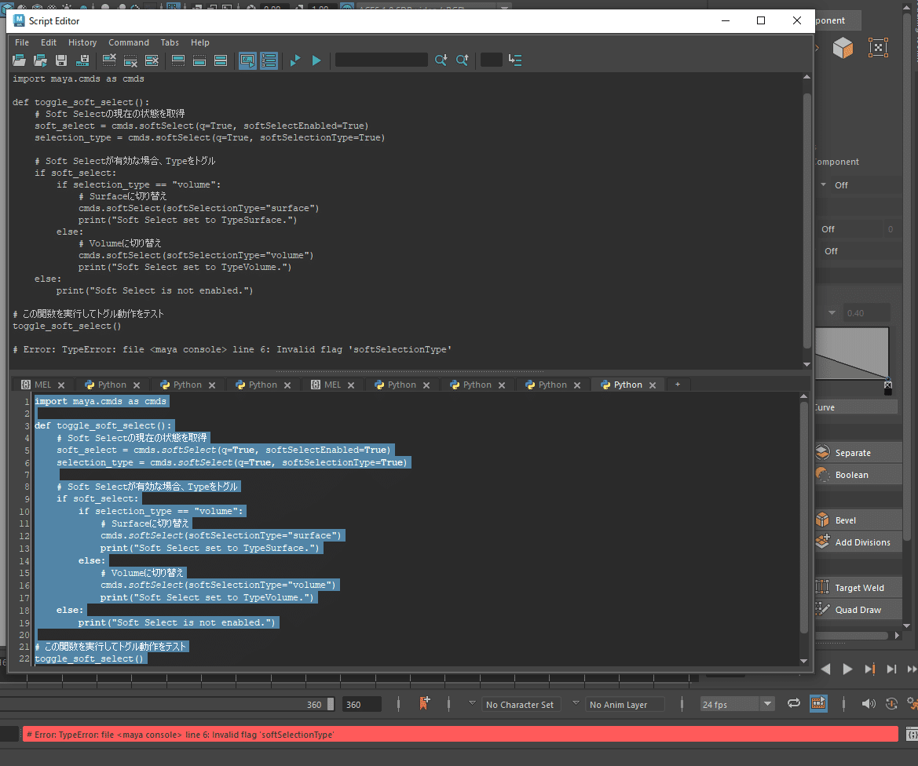Image resolution: width=918 pixels, height=766 pixels.
Task: Open the History menu in Script Editor
Action: tap(82, 42)
